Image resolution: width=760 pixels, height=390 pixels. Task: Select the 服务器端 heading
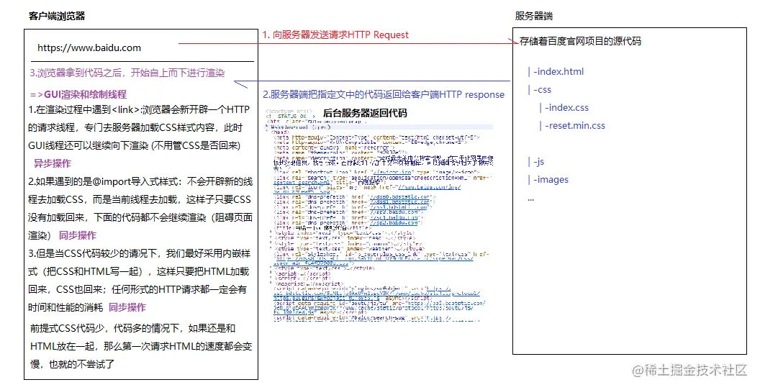click(533, 16)
